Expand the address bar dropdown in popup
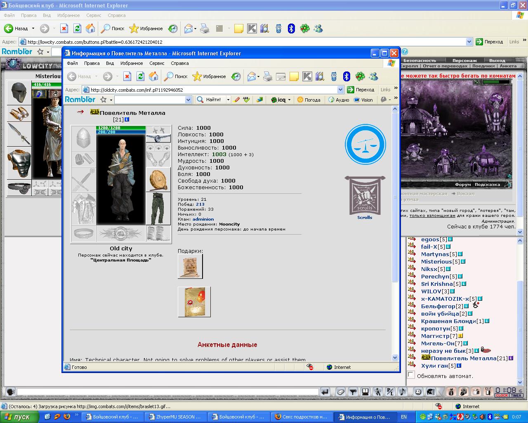Image resolution: width=528 pixels, height=423 pixels. tap(340, 90)
